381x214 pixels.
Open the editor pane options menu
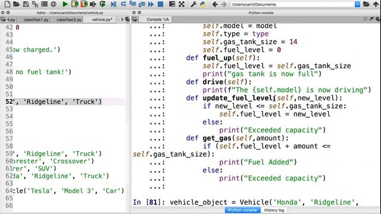[x=127, y=20]
